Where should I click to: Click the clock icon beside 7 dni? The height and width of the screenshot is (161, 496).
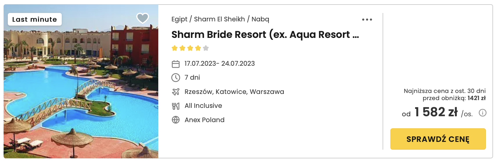[176, 78]
